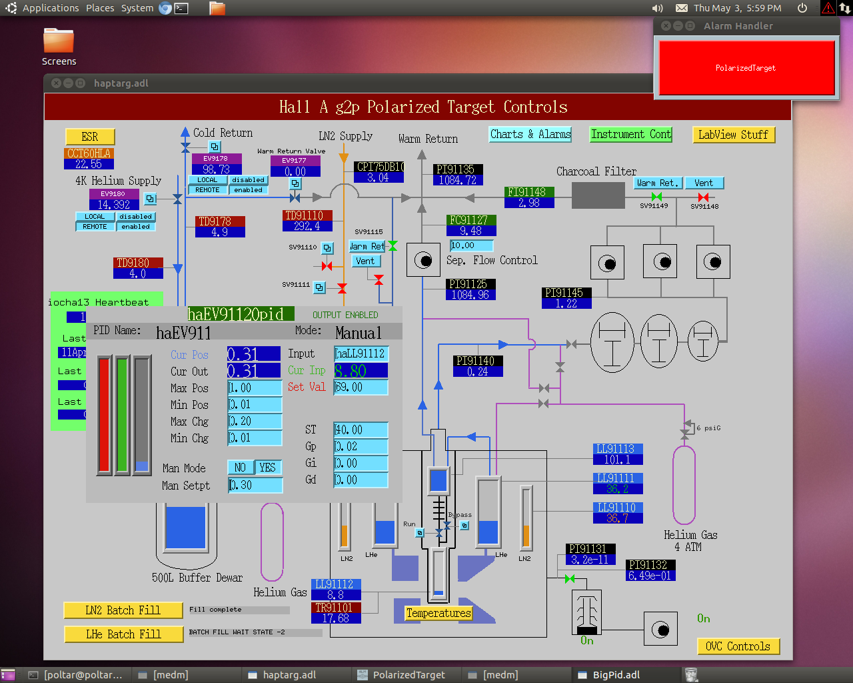The width and height of the screenshot is (853, 683).
Task: Set EV9180 to REMOTE mode
Action: (95, 227)
